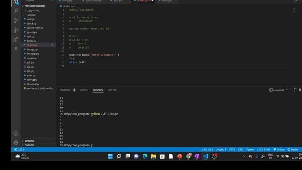Switch to the mean.py editor tab
This screenshot has width=302, height=170.
point(167,1)
